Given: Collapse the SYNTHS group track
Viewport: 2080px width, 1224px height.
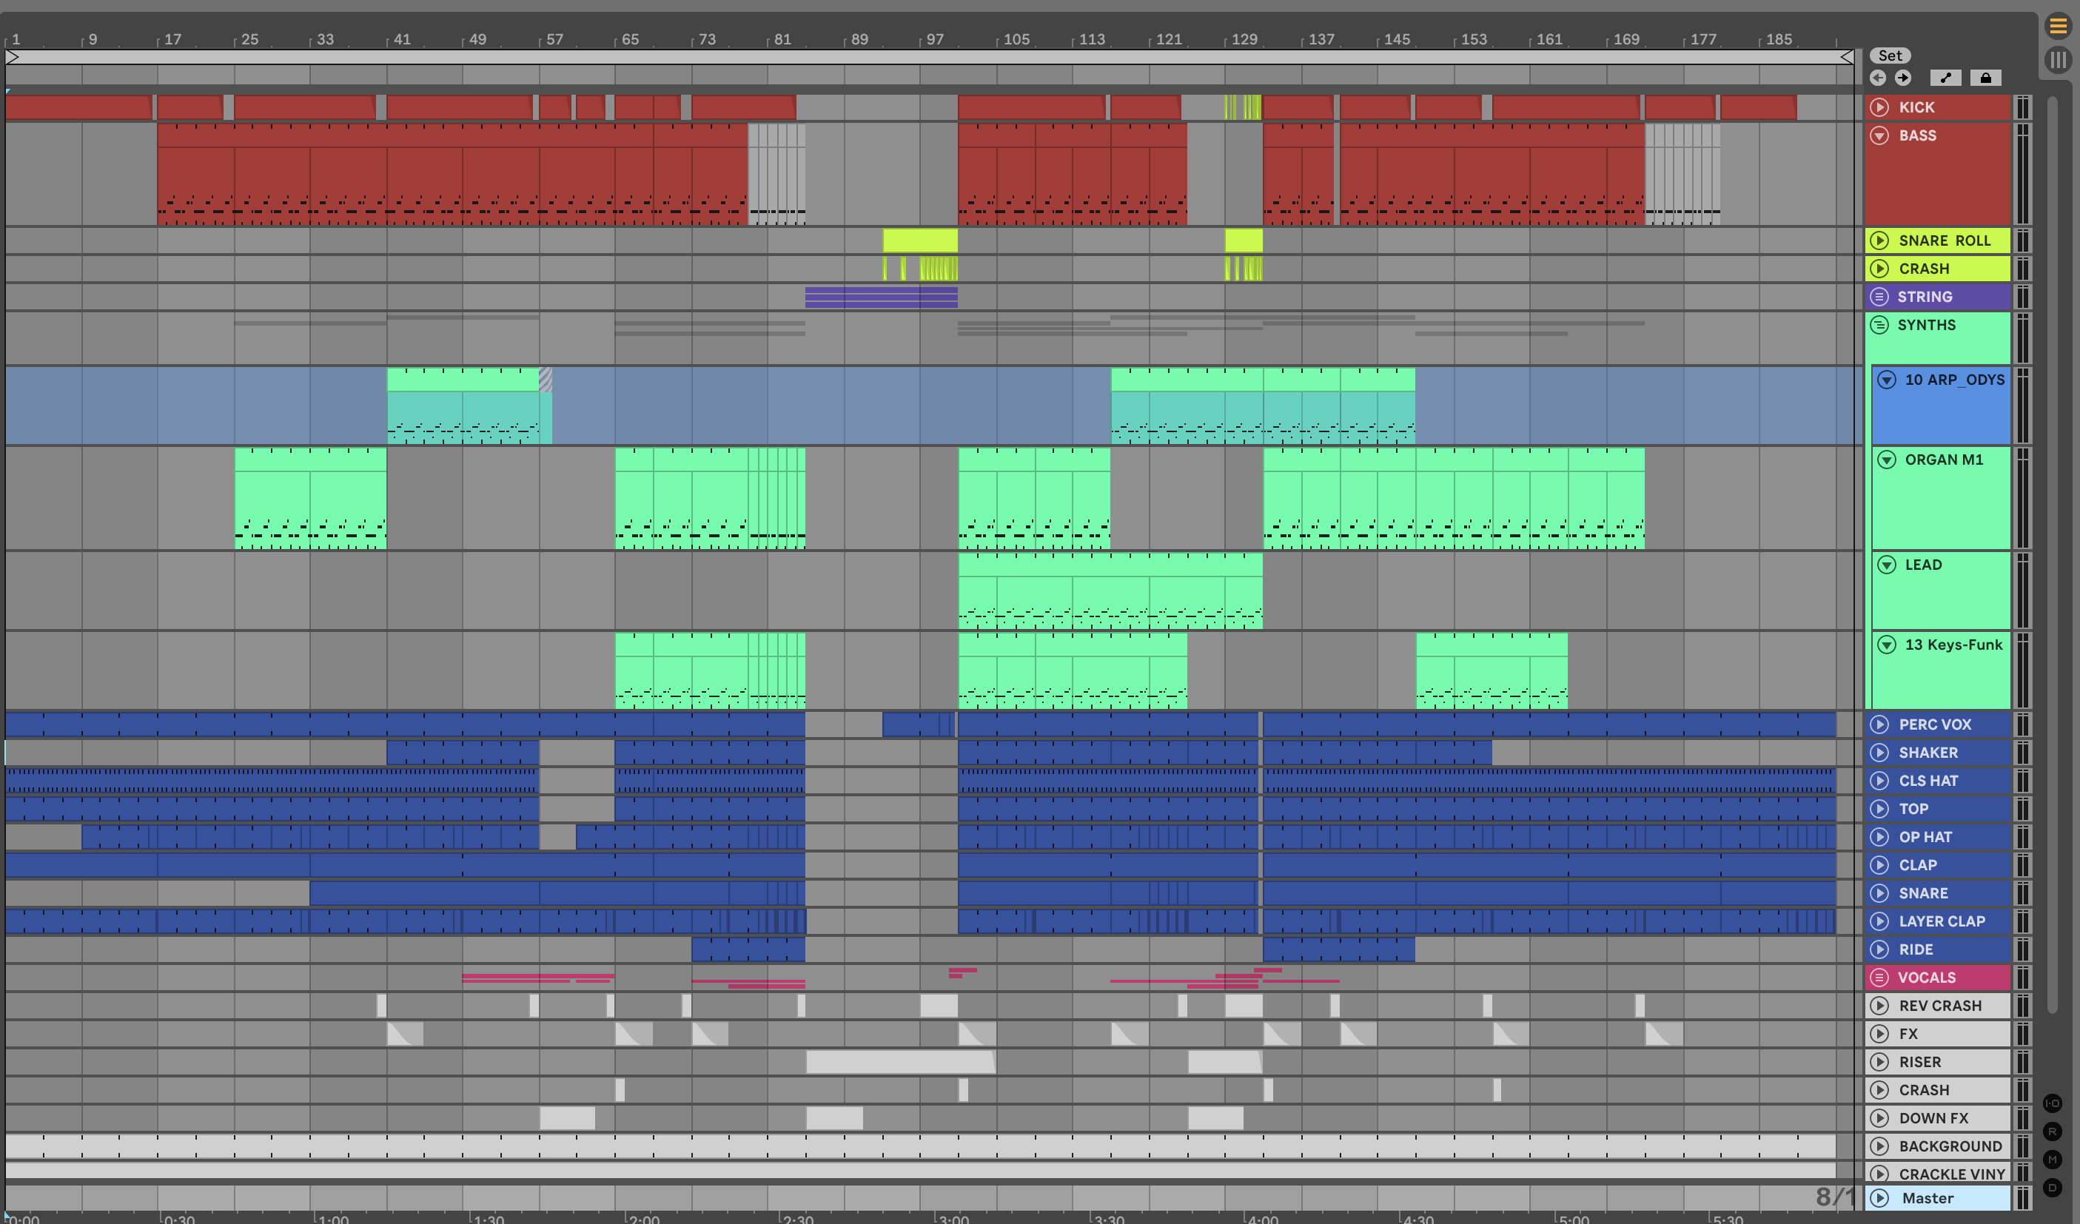Looking at the screenshot, I should [x=1879, y=324].
